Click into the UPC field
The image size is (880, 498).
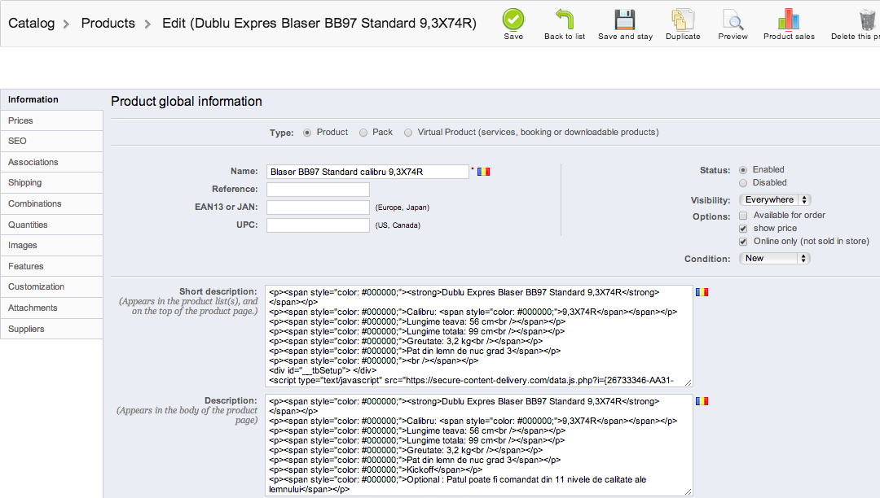pos(319,225)
